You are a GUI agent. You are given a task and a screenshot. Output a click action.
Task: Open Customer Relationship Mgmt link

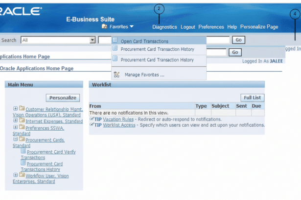[48, 112]
